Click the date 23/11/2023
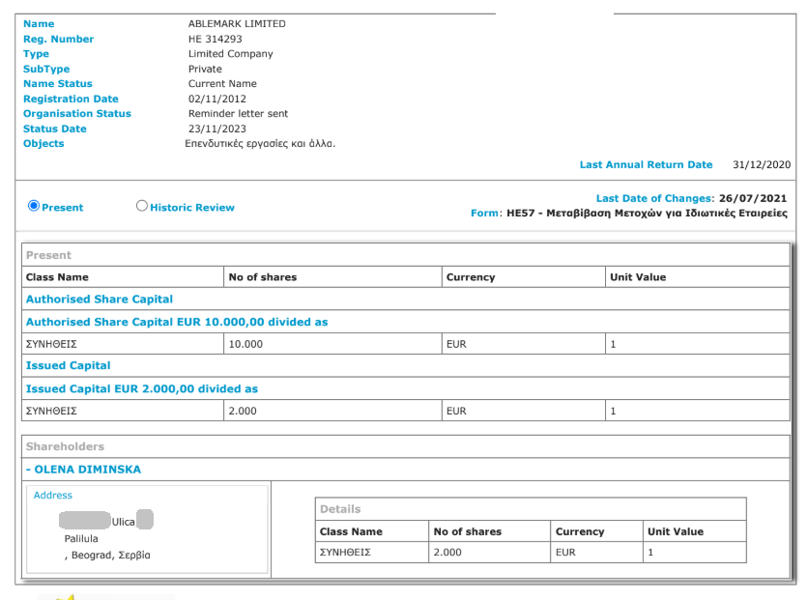Image resolution: width=807 pixels, height=600 pixels. 217,129
